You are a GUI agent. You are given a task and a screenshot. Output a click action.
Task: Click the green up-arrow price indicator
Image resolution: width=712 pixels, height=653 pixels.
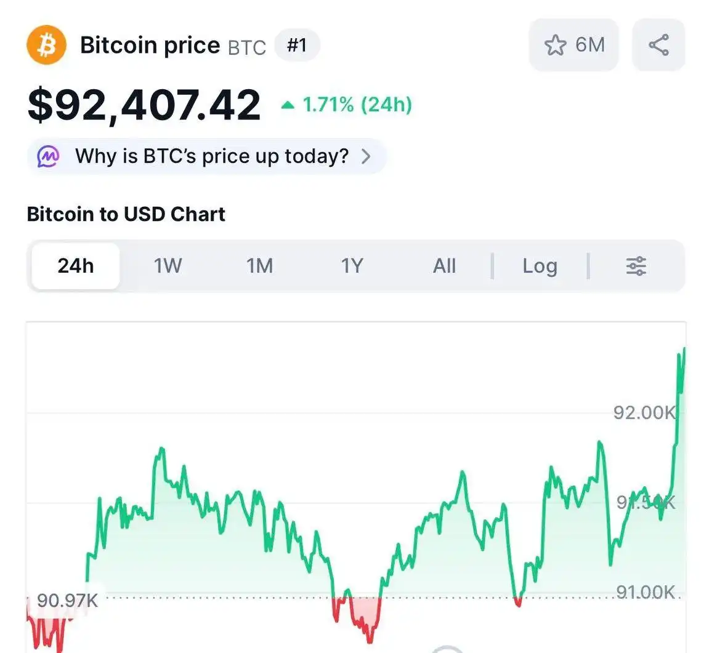289,105
